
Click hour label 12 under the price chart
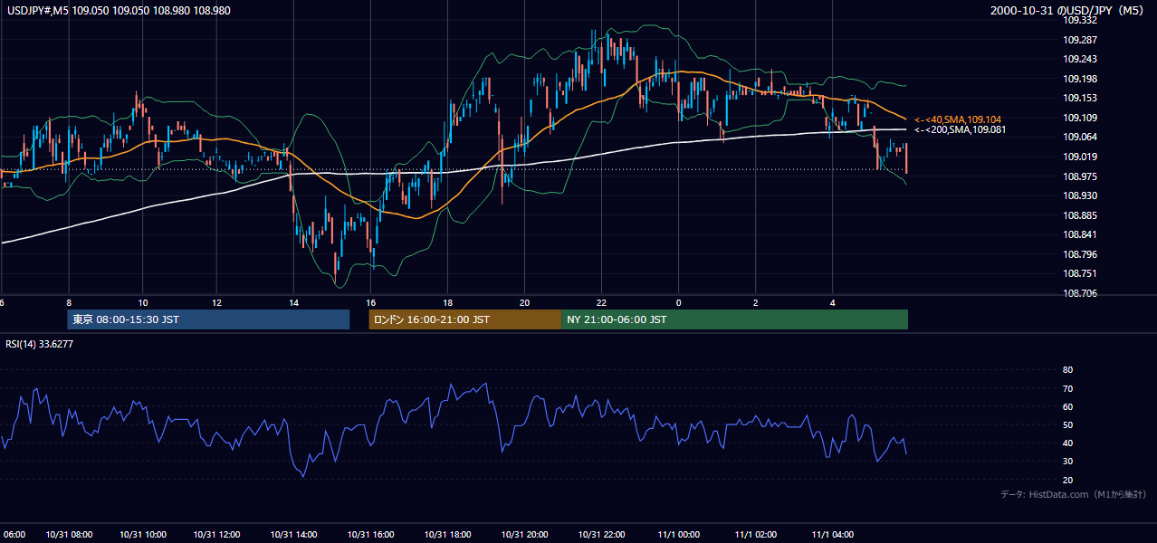(217, 302)
